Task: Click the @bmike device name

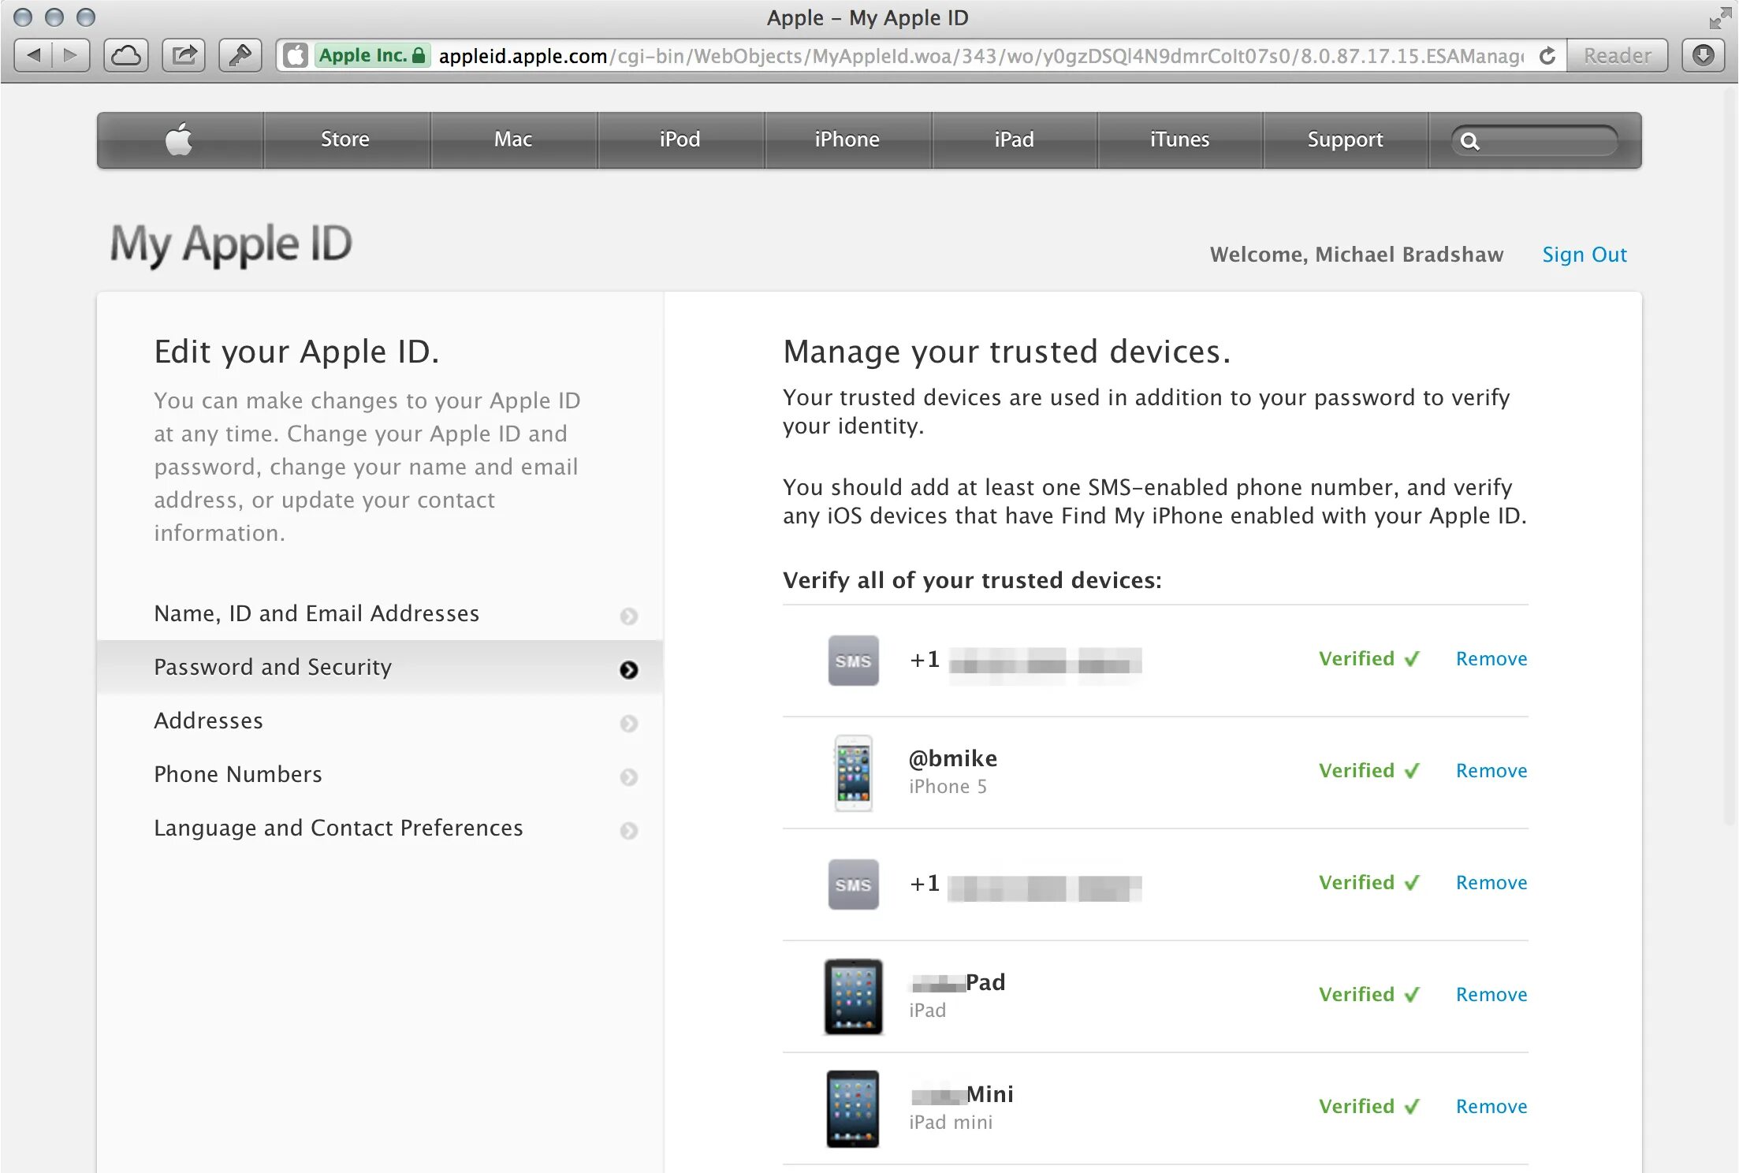Action: [953, 758]
